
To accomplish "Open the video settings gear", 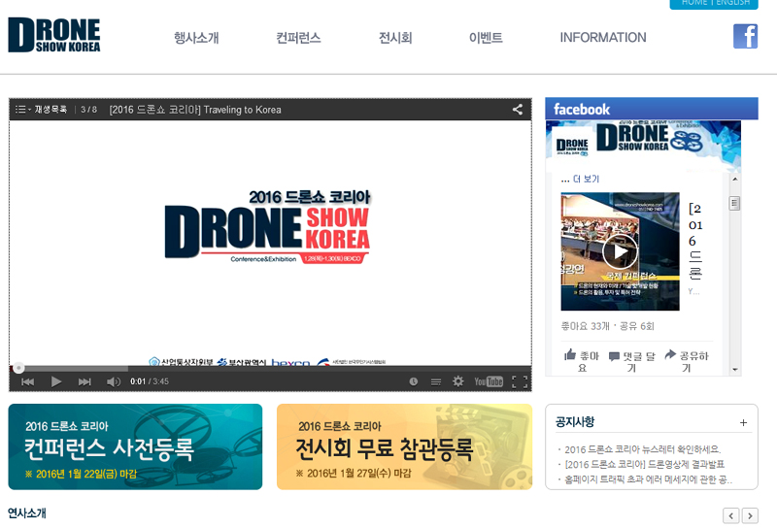I will pos(457,381).
